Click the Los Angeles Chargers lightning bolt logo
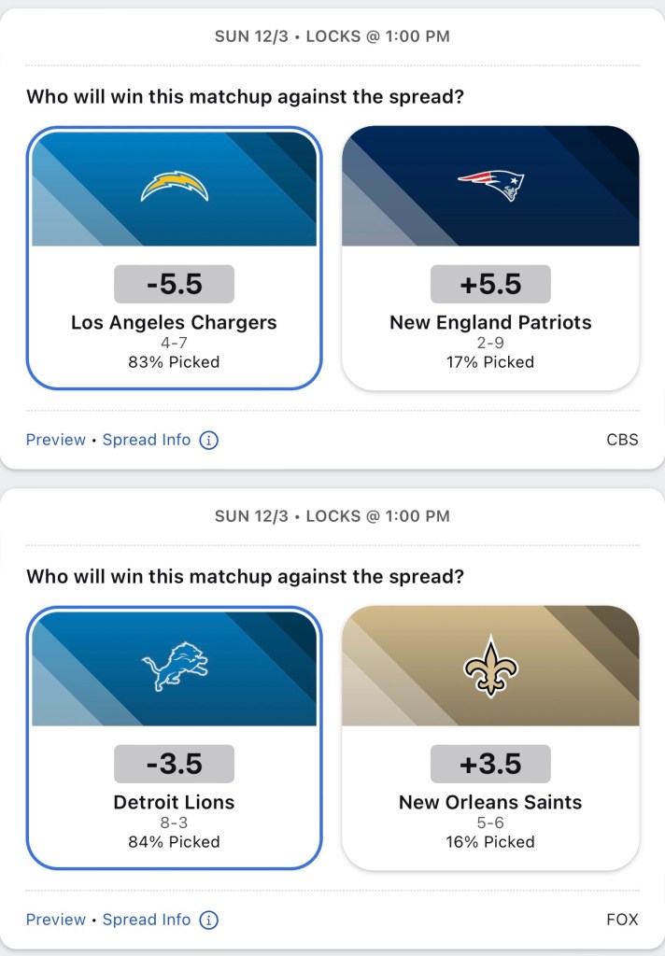Screen dimensions: 665x956 (175, 186)
